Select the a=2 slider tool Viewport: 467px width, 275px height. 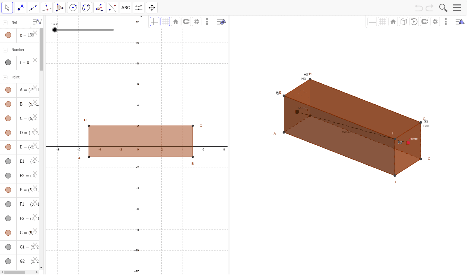[139, 8]
